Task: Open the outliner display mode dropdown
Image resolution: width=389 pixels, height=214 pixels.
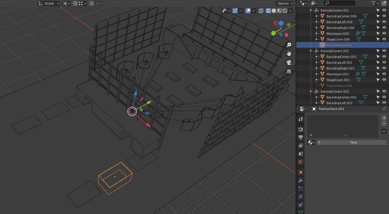Action: click(x=314, y=3)
